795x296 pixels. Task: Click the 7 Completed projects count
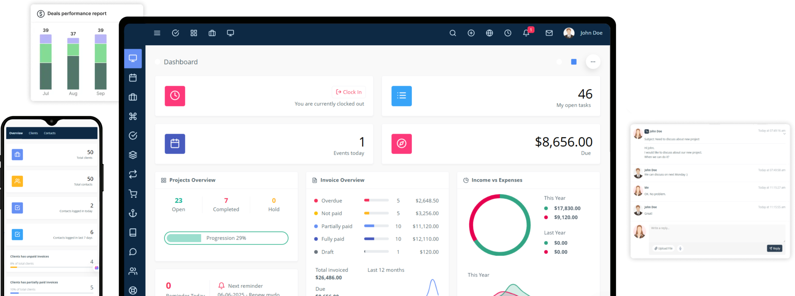(226, 200)
